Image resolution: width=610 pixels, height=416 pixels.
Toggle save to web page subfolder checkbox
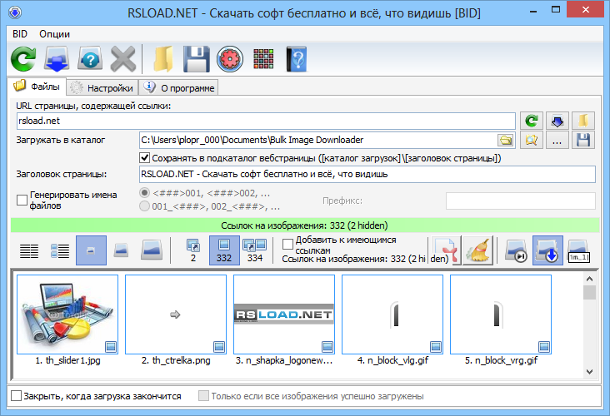click(x=145, y=158)
